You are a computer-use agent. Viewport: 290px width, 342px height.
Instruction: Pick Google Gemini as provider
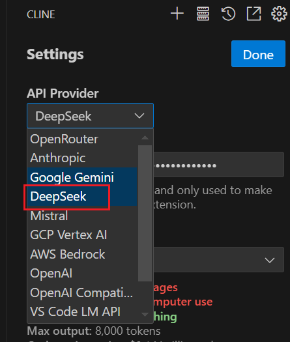point(82,177)
